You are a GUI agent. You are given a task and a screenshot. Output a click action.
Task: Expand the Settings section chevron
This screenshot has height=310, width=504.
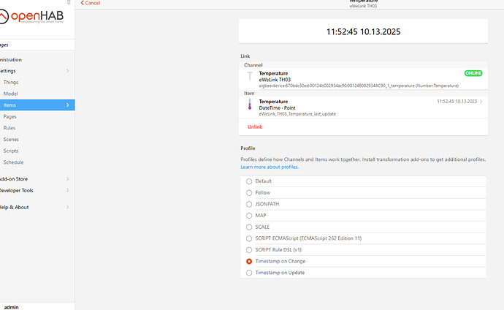point(68,71)
